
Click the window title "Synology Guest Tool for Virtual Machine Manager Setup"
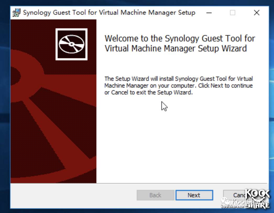pyautogui.click(x=109, y=13)
